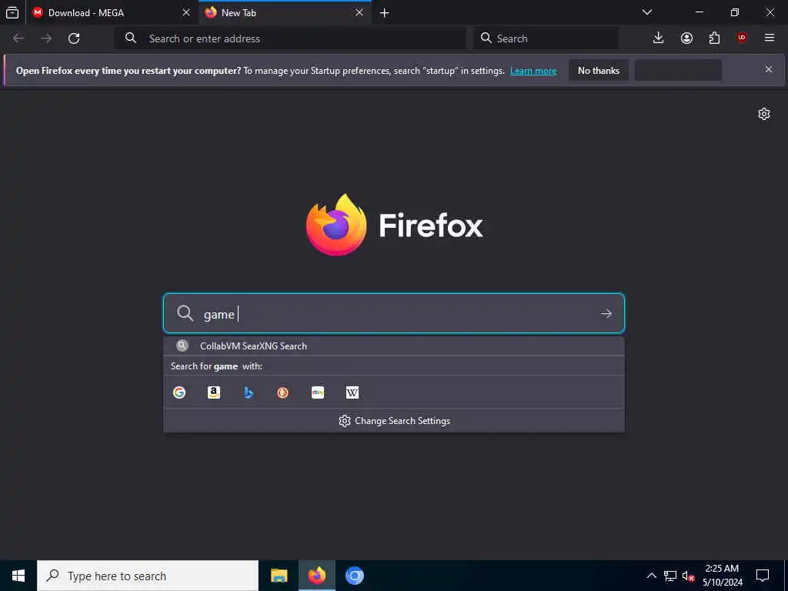Go forward with the forward arrow

[46, 38]
